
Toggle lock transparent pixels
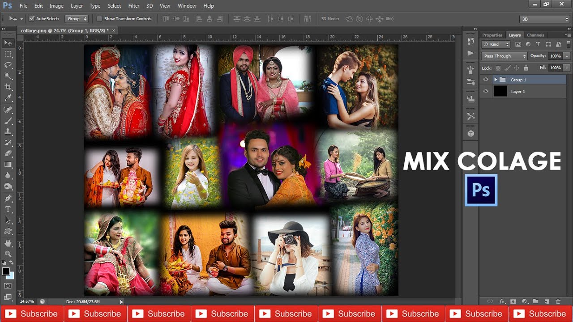(x=499, y=68)
